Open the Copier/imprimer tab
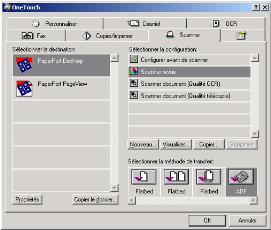The height and width of the screenshot is (230, 271). pyautogui.click(x=107, y=36)
